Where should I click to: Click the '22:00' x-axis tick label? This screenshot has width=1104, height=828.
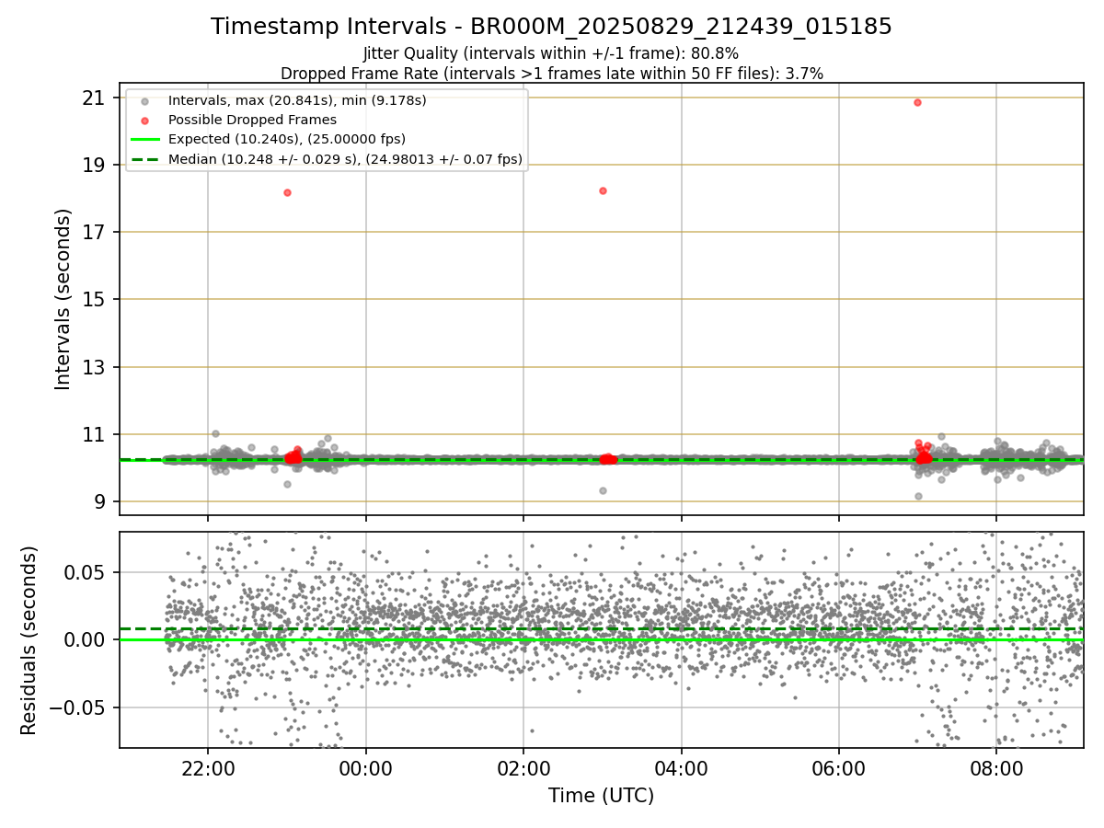click(x=208, y=767)
